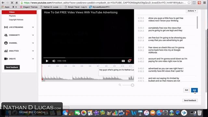Click the browser home icon

(x=17, y=3)
